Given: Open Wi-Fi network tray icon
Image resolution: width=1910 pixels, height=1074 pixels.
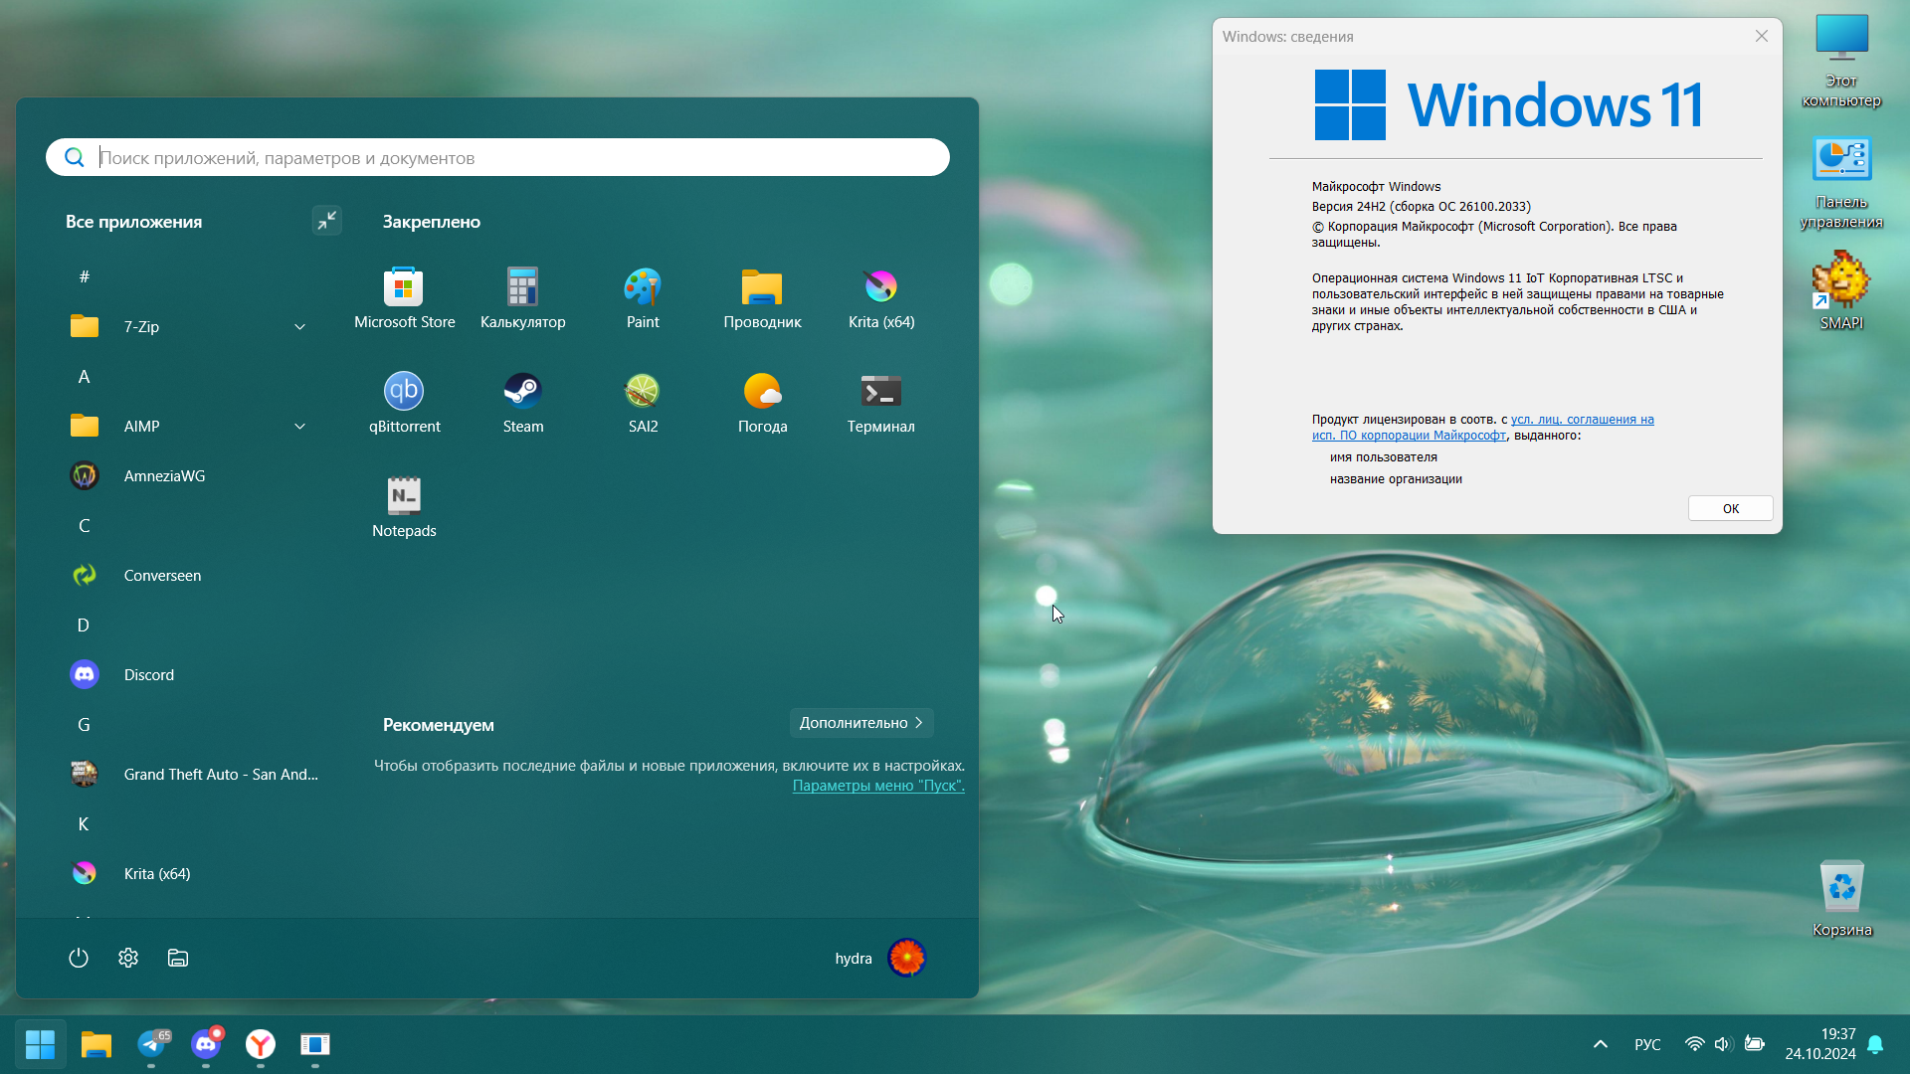Looking at the screenshot, I should coord(1694,1044).
